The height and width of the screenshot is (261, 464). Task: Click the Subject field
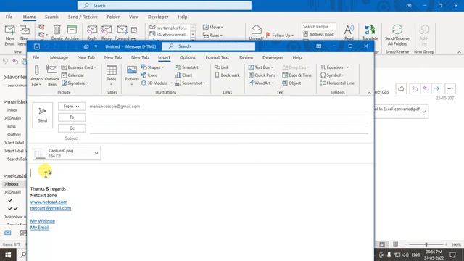(x=229, y=138)
